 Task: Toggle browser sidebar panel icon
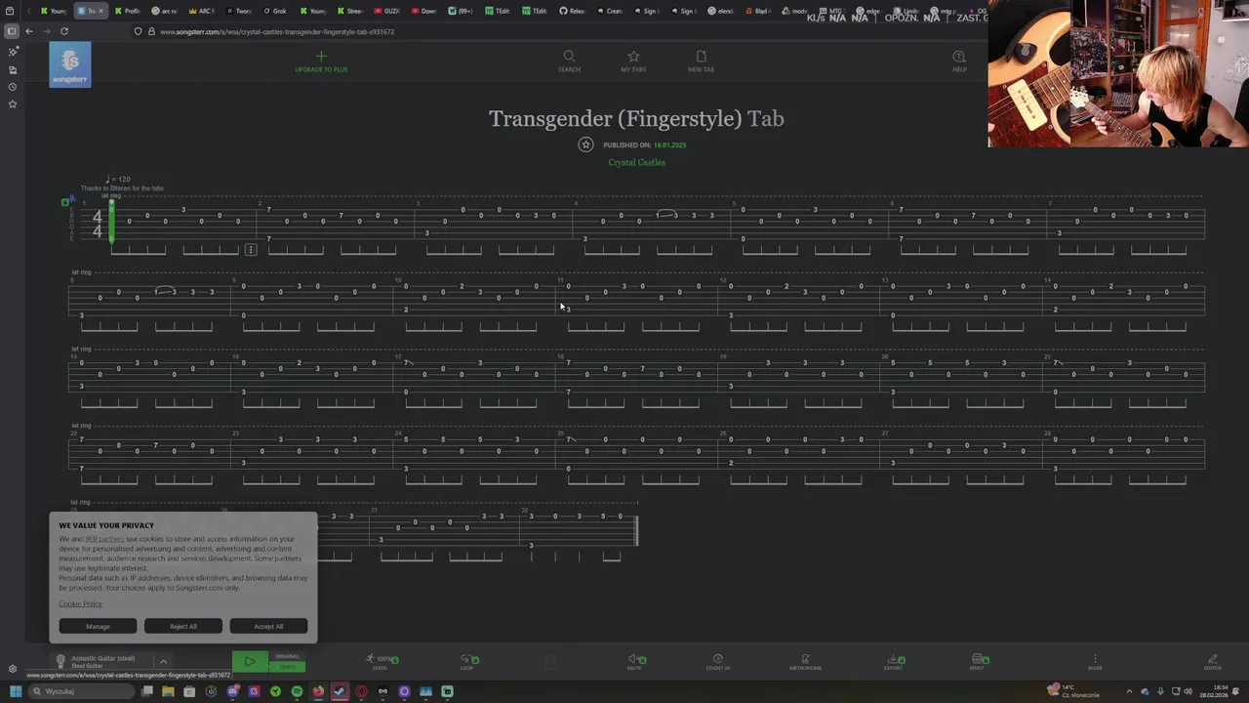[12, 31]
